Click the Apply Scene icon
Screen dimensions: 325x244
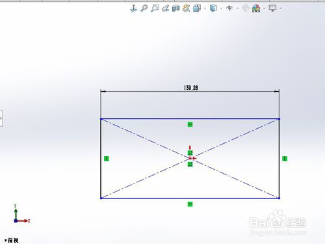(256, 8)
